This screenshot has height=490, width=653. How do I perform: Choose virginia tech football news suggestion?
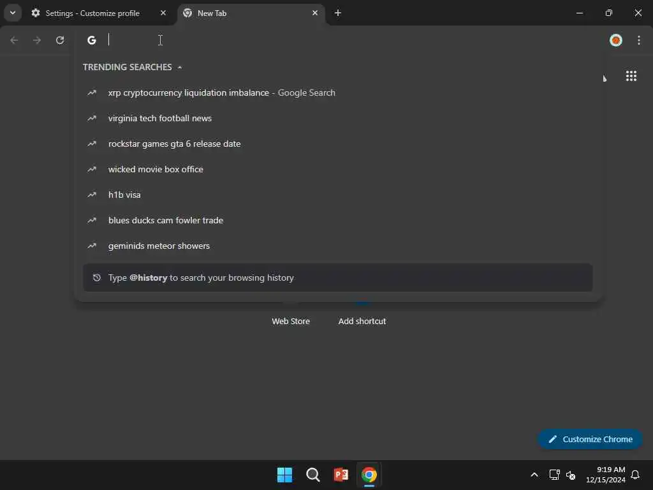(338, 118)
